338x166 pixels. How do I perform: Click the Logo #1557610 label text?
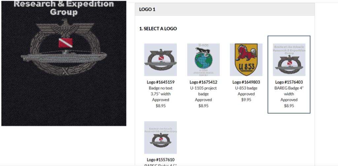(x=161, y=160)
